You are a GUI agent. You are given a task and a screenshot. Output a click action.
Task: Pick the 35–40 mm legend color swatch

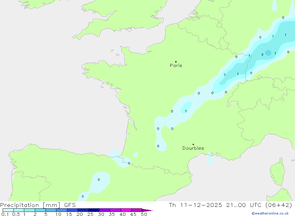pyautogui.click(x=115, y=210)
